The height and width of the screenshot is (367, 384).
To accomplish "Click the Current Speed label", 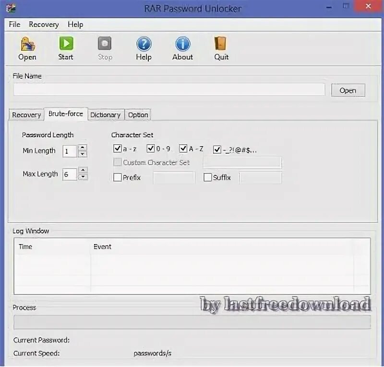I will point(36,353).
